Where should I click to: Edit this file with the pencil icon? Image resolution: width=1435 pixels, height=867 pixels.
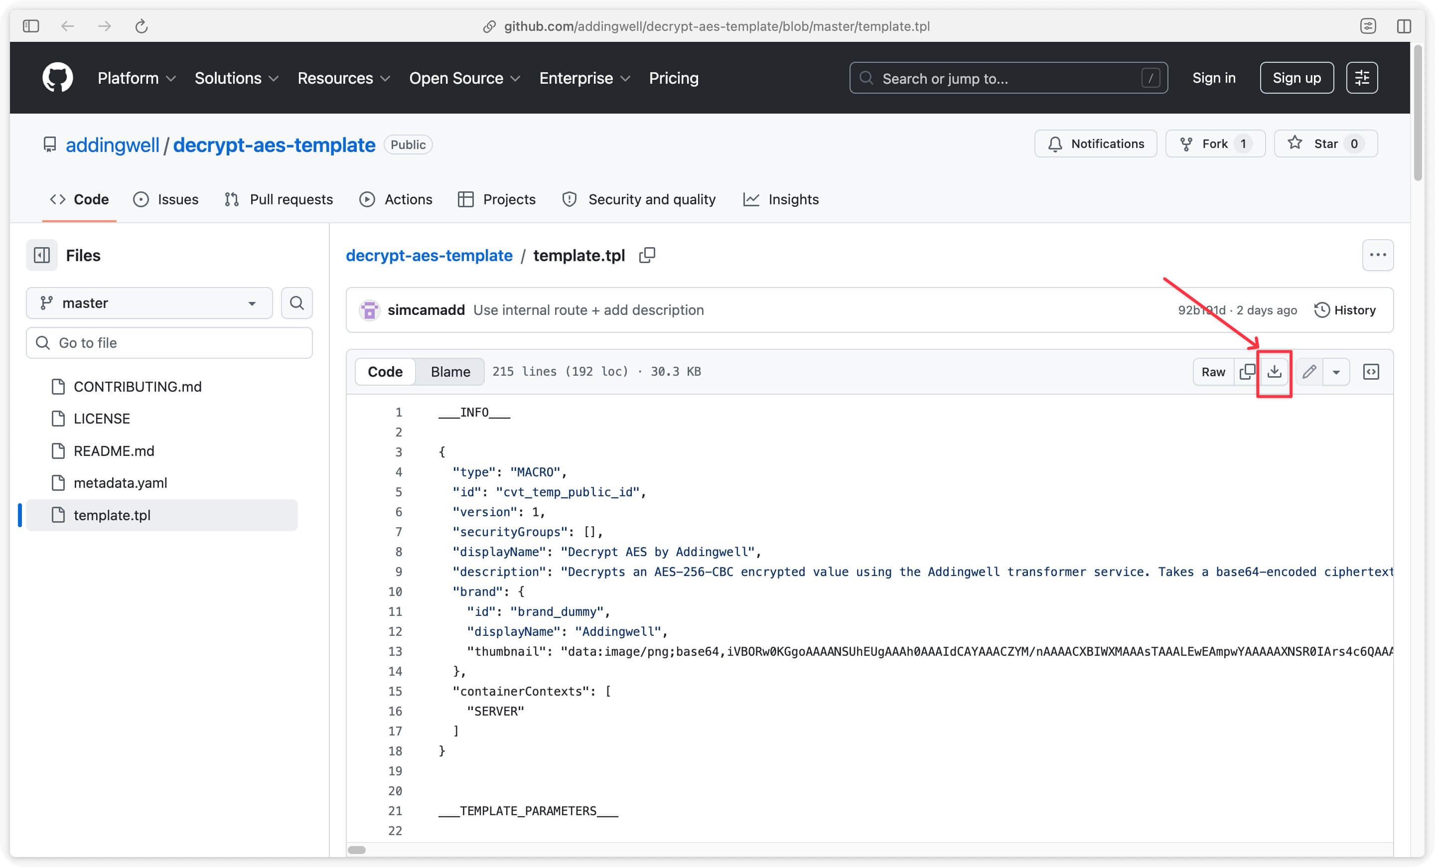coord(1309,372)
